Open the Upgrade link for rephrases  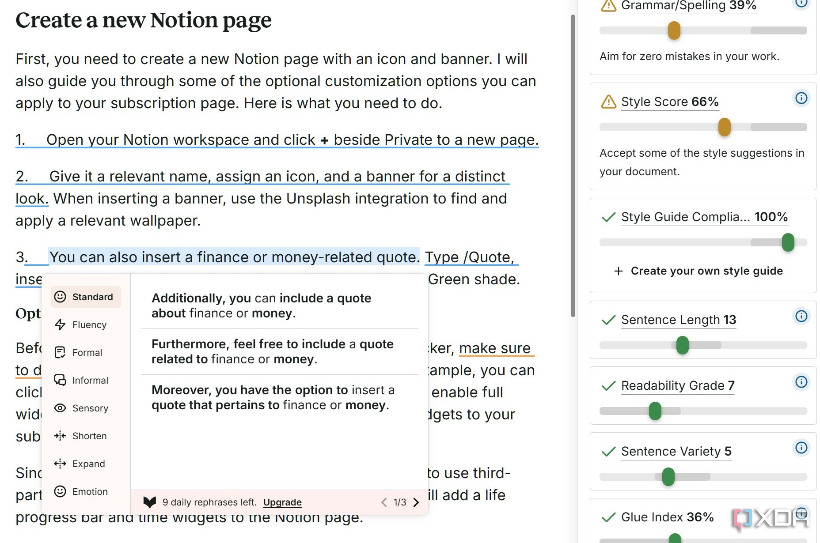[x=282, y=502]
